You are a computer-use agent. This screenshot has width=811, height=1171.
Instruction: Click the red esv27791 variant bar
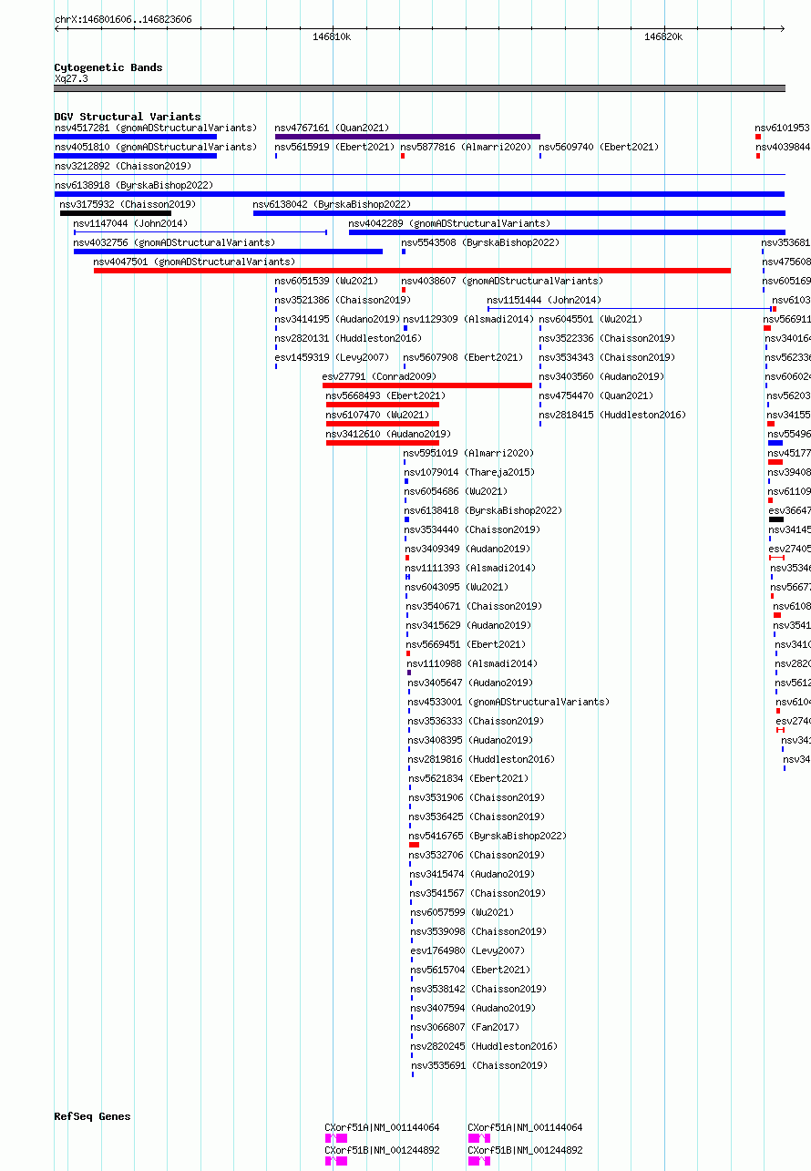pos(427,385)
